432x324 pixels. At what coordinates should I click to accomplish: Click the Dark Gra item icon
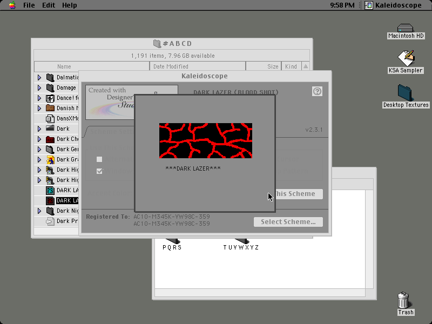point(50,159)
